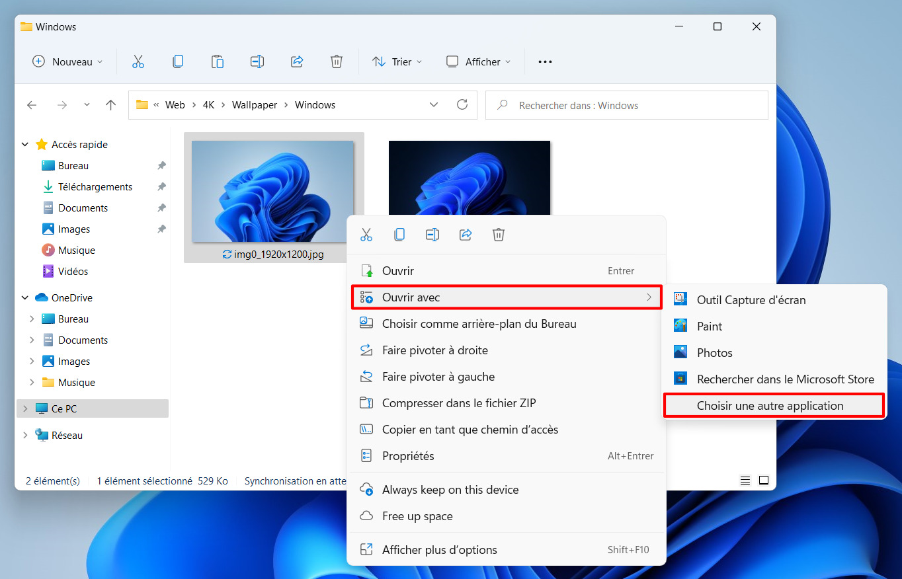
Task: Open Vidéos in the sidebar
Action: pyautogui.click(x=73, y=272)
